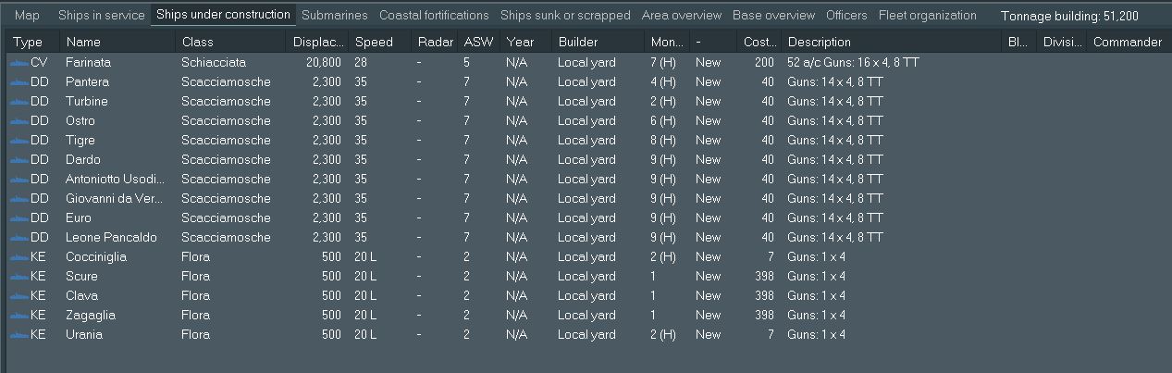Screen dimensions: 1172x373
Task: Switch to Fleet organization tab
Action: 928,16
